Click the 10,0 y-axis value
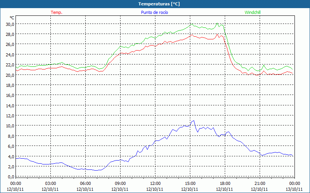Screen dimensions: 310x193 [x=10, y=126]
